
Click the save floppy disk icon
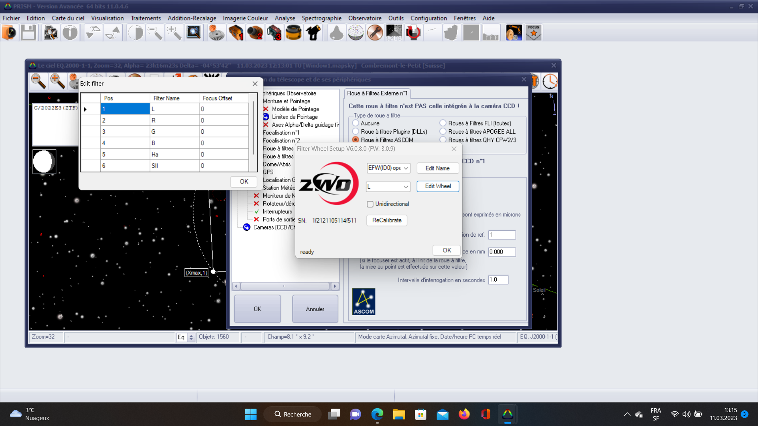[x=28, y=33]
